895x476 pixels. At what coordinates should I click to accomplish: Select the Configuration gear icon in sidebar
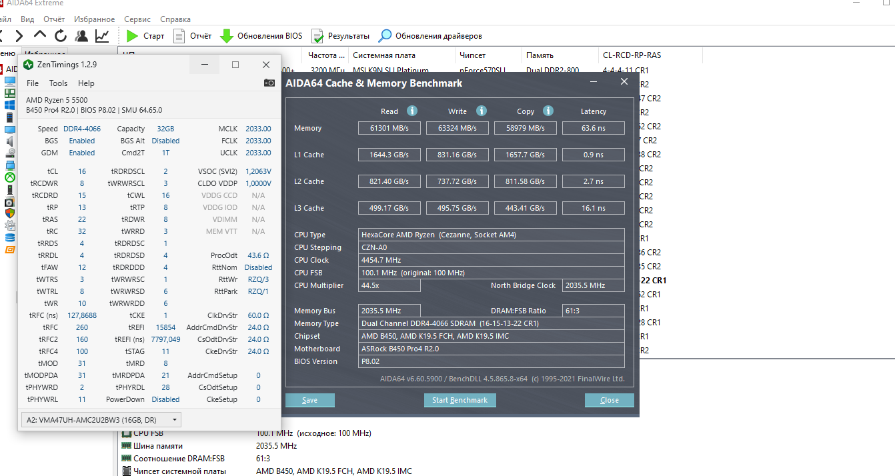point(10,225)
